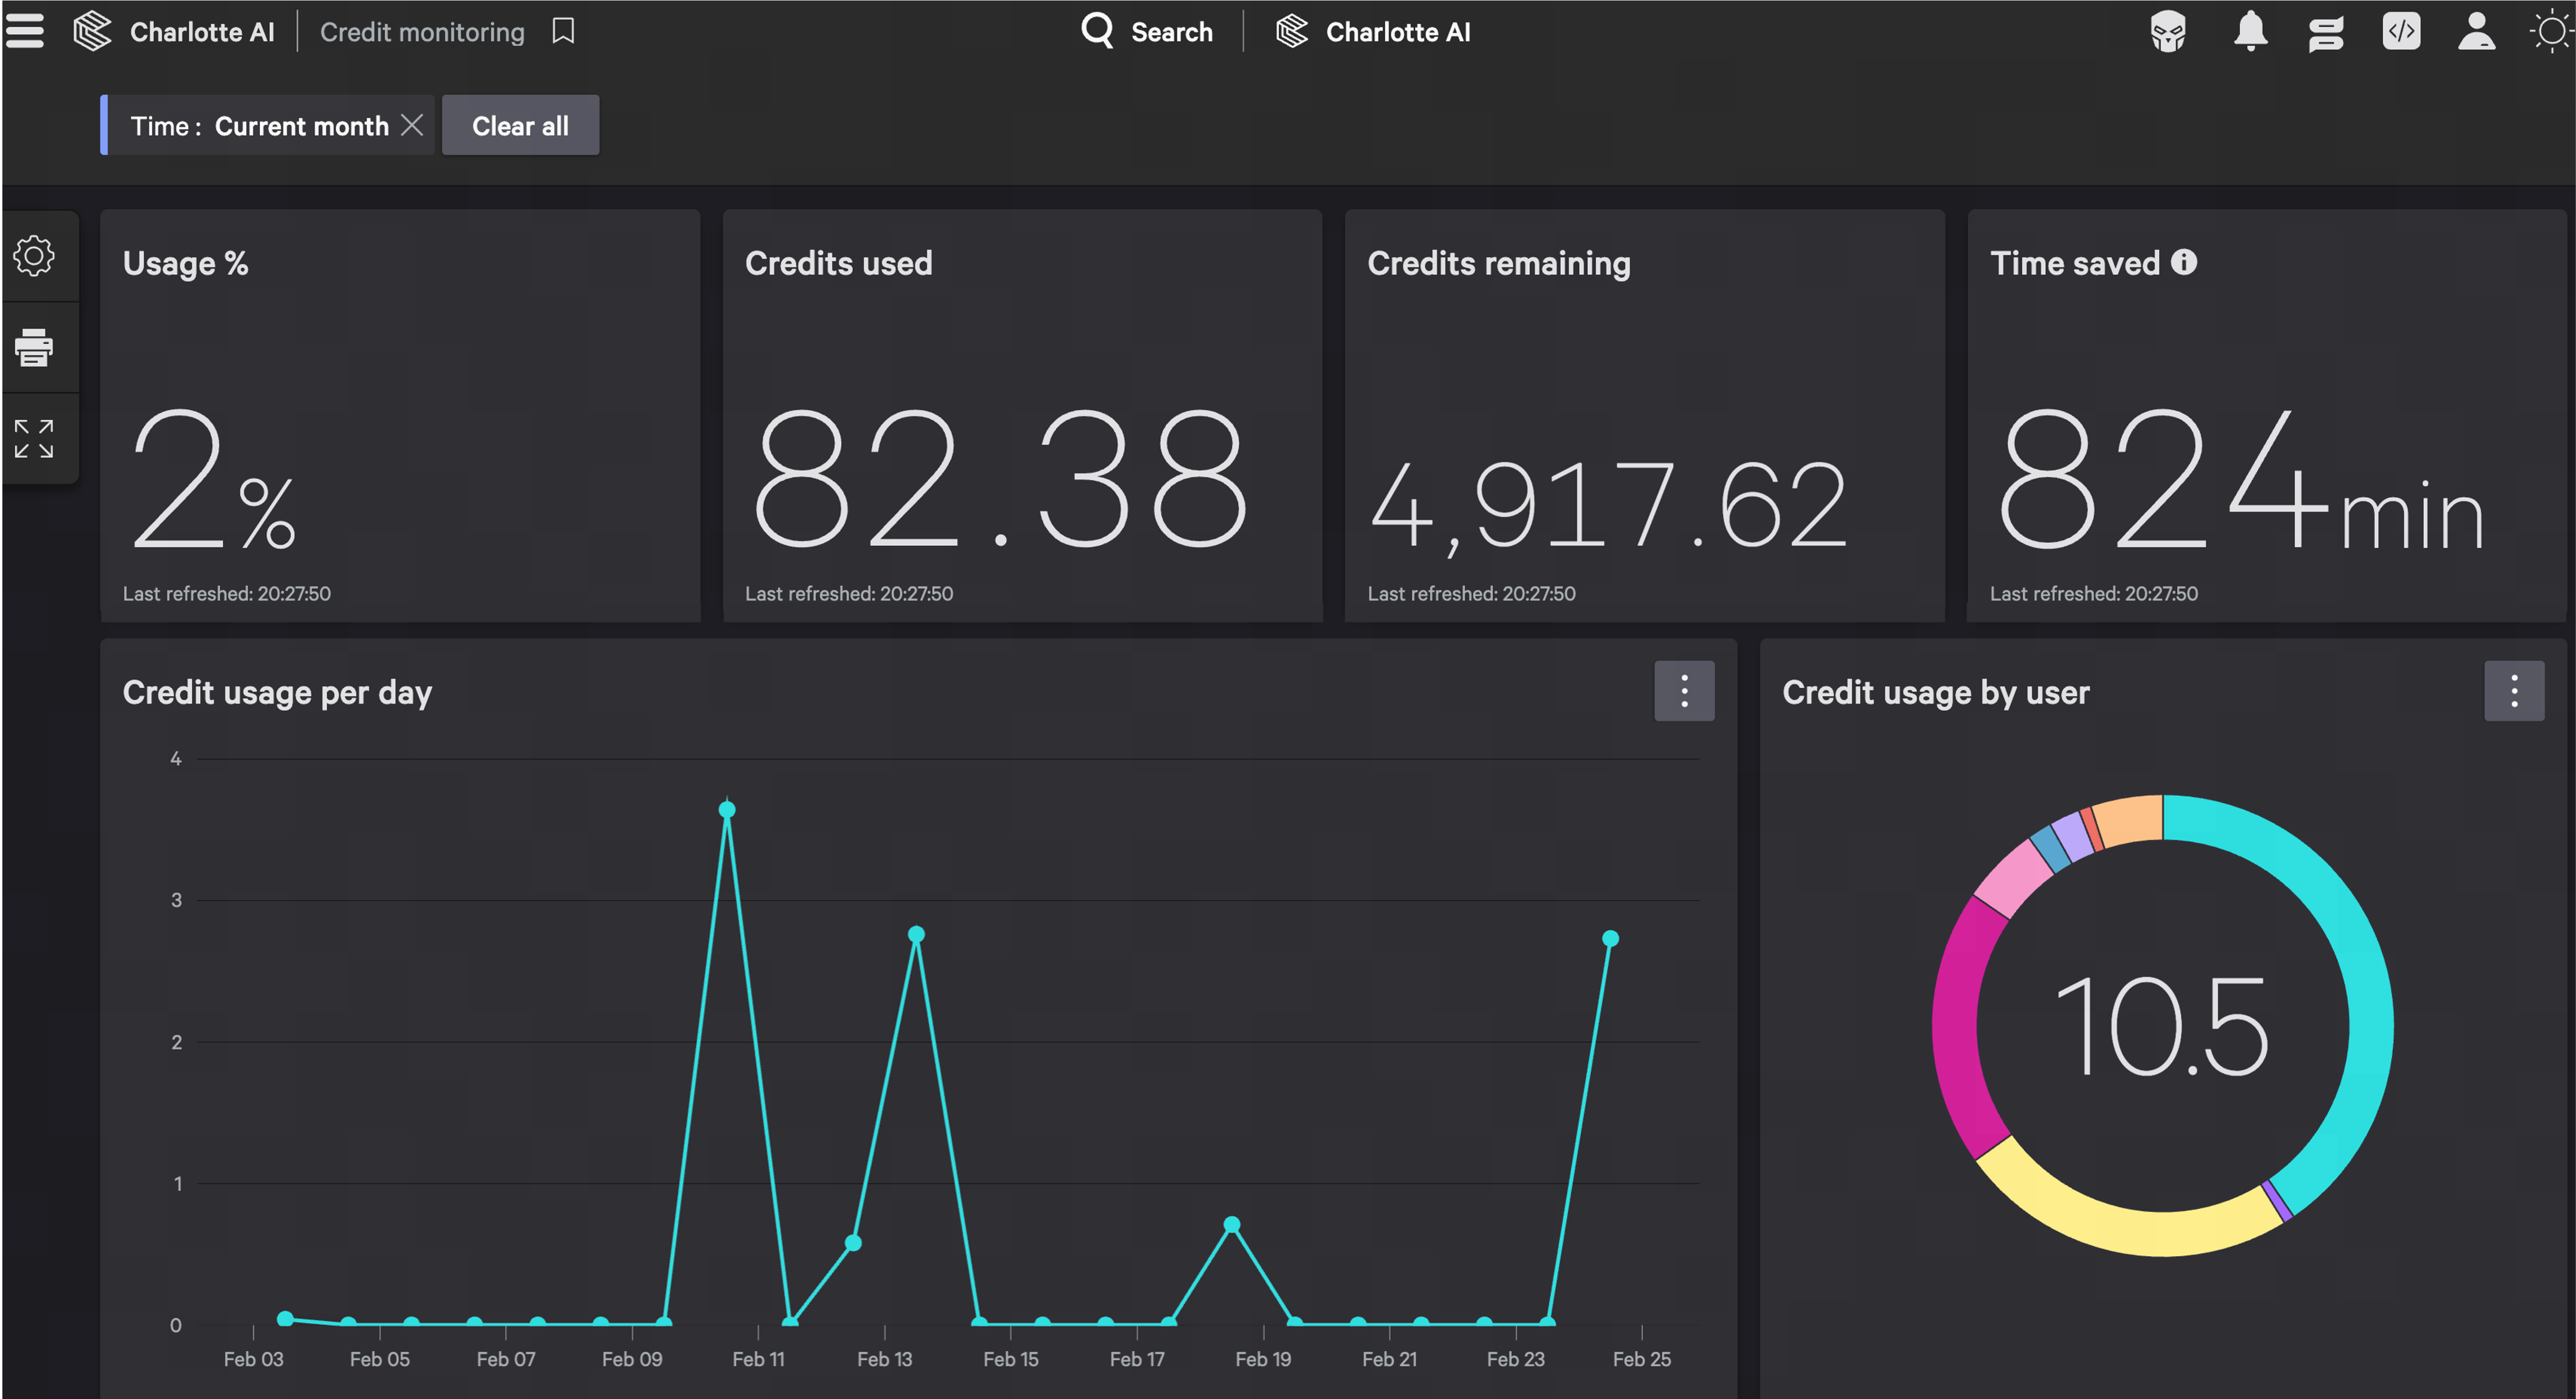Open the Time Current month filter

pos(259,126)
